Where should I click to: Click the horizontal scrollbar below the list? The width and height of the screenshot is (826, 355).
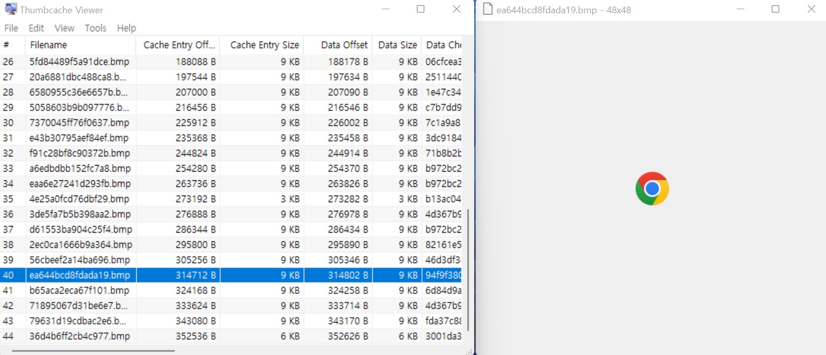93,350
